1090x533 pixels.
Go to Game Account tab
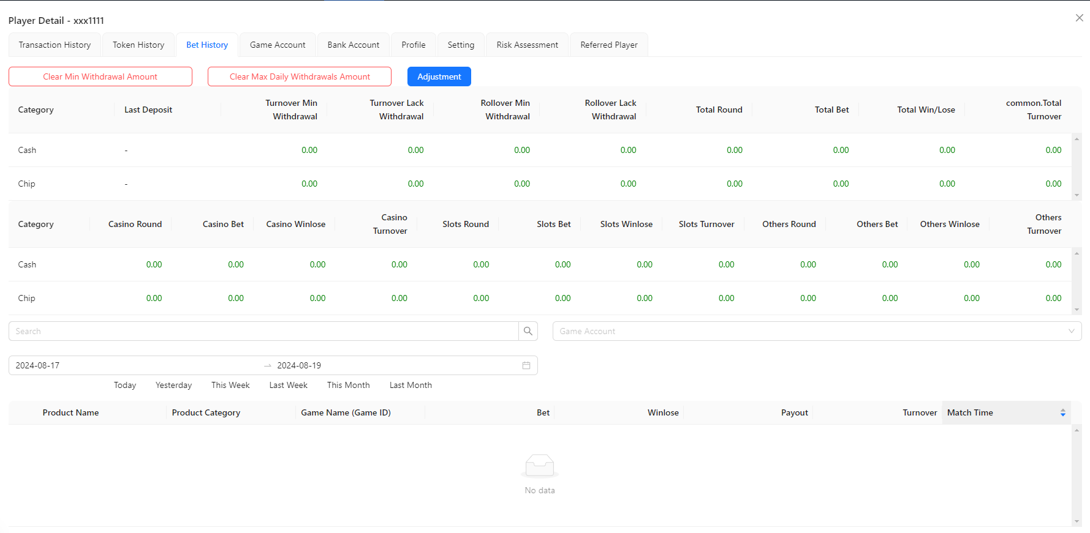coord(278,45)
